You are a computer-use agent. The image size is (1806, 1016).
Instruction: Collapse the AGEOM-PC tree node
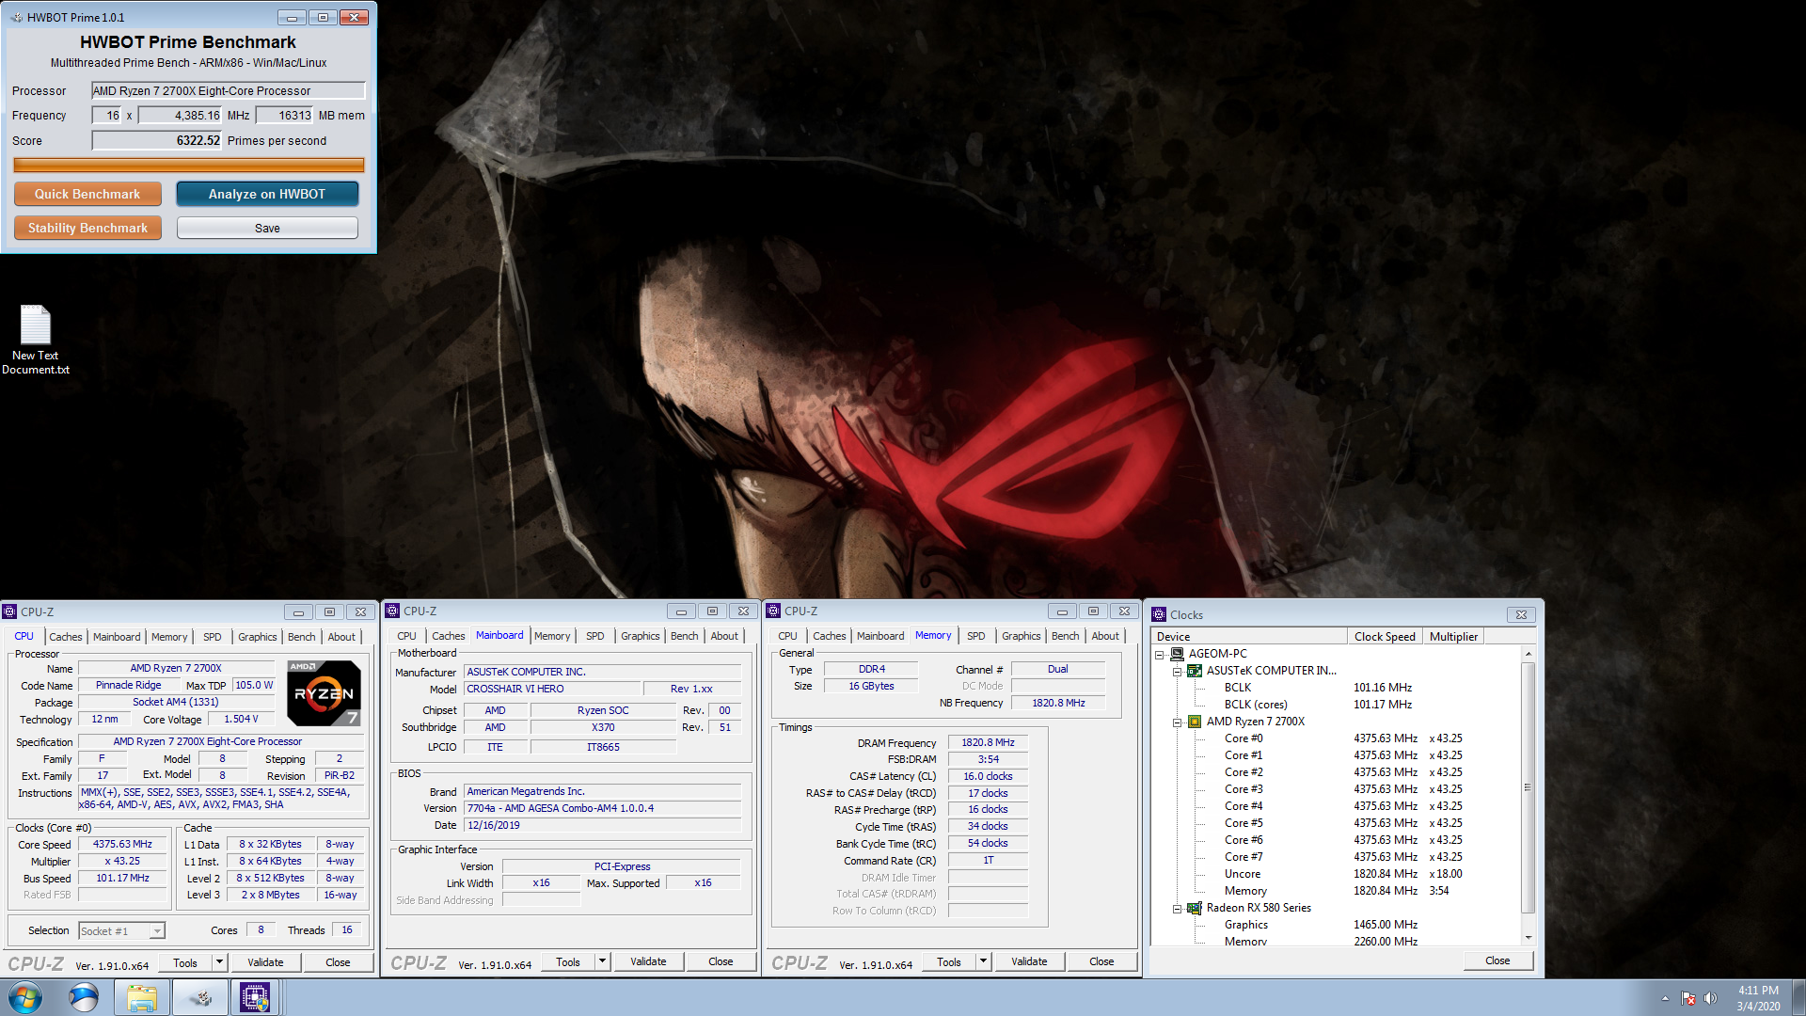click(x=1160, y=654)
